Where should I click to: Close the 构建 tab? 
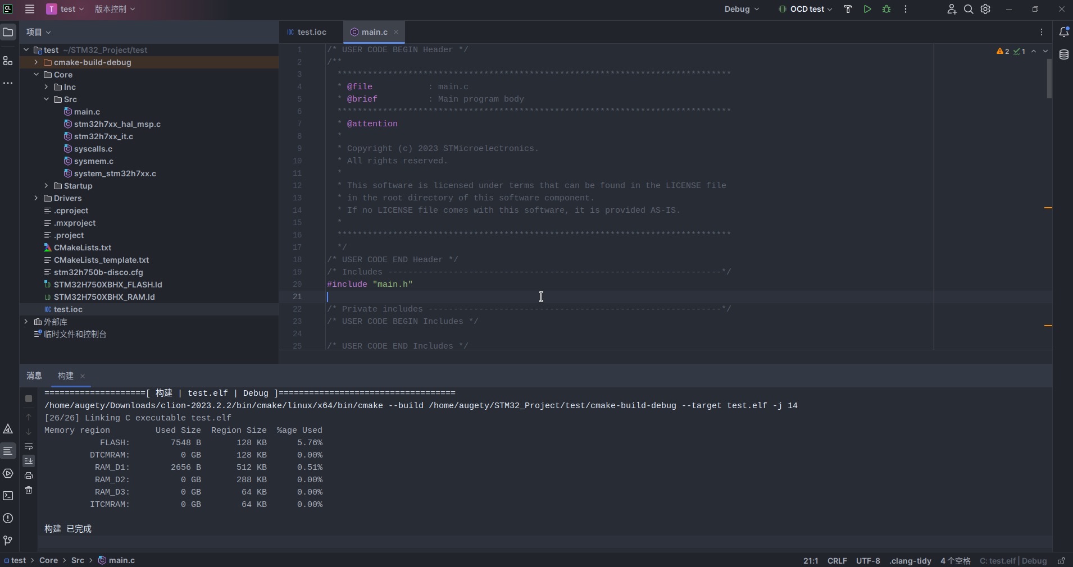point(83,376)
